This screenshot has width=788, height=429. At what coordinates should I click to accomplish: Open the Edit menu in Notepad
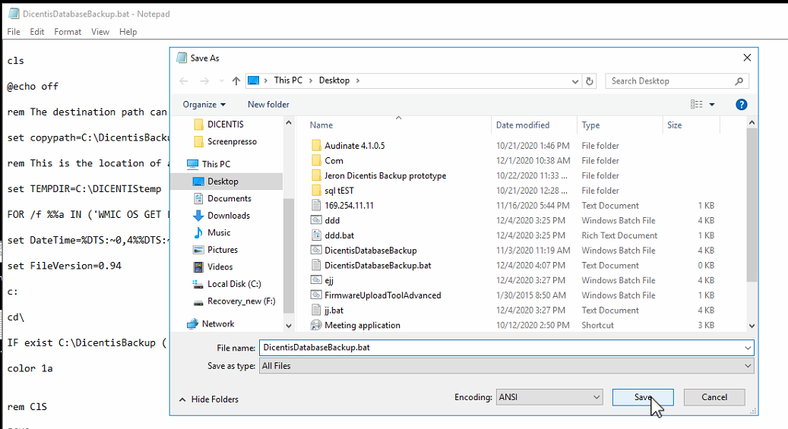click(x=37, y=32)
